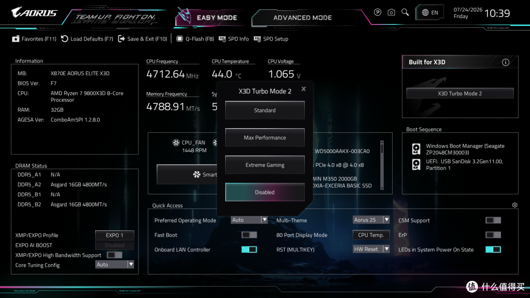Screen dimensions: 530x298
Task: Open search with the magnifier icon
Action: point(405,12)
